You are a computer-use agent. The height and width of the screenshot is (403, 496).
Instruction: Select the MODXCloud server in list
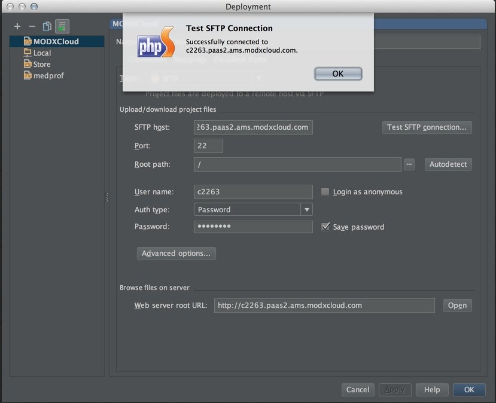[56, 42]
